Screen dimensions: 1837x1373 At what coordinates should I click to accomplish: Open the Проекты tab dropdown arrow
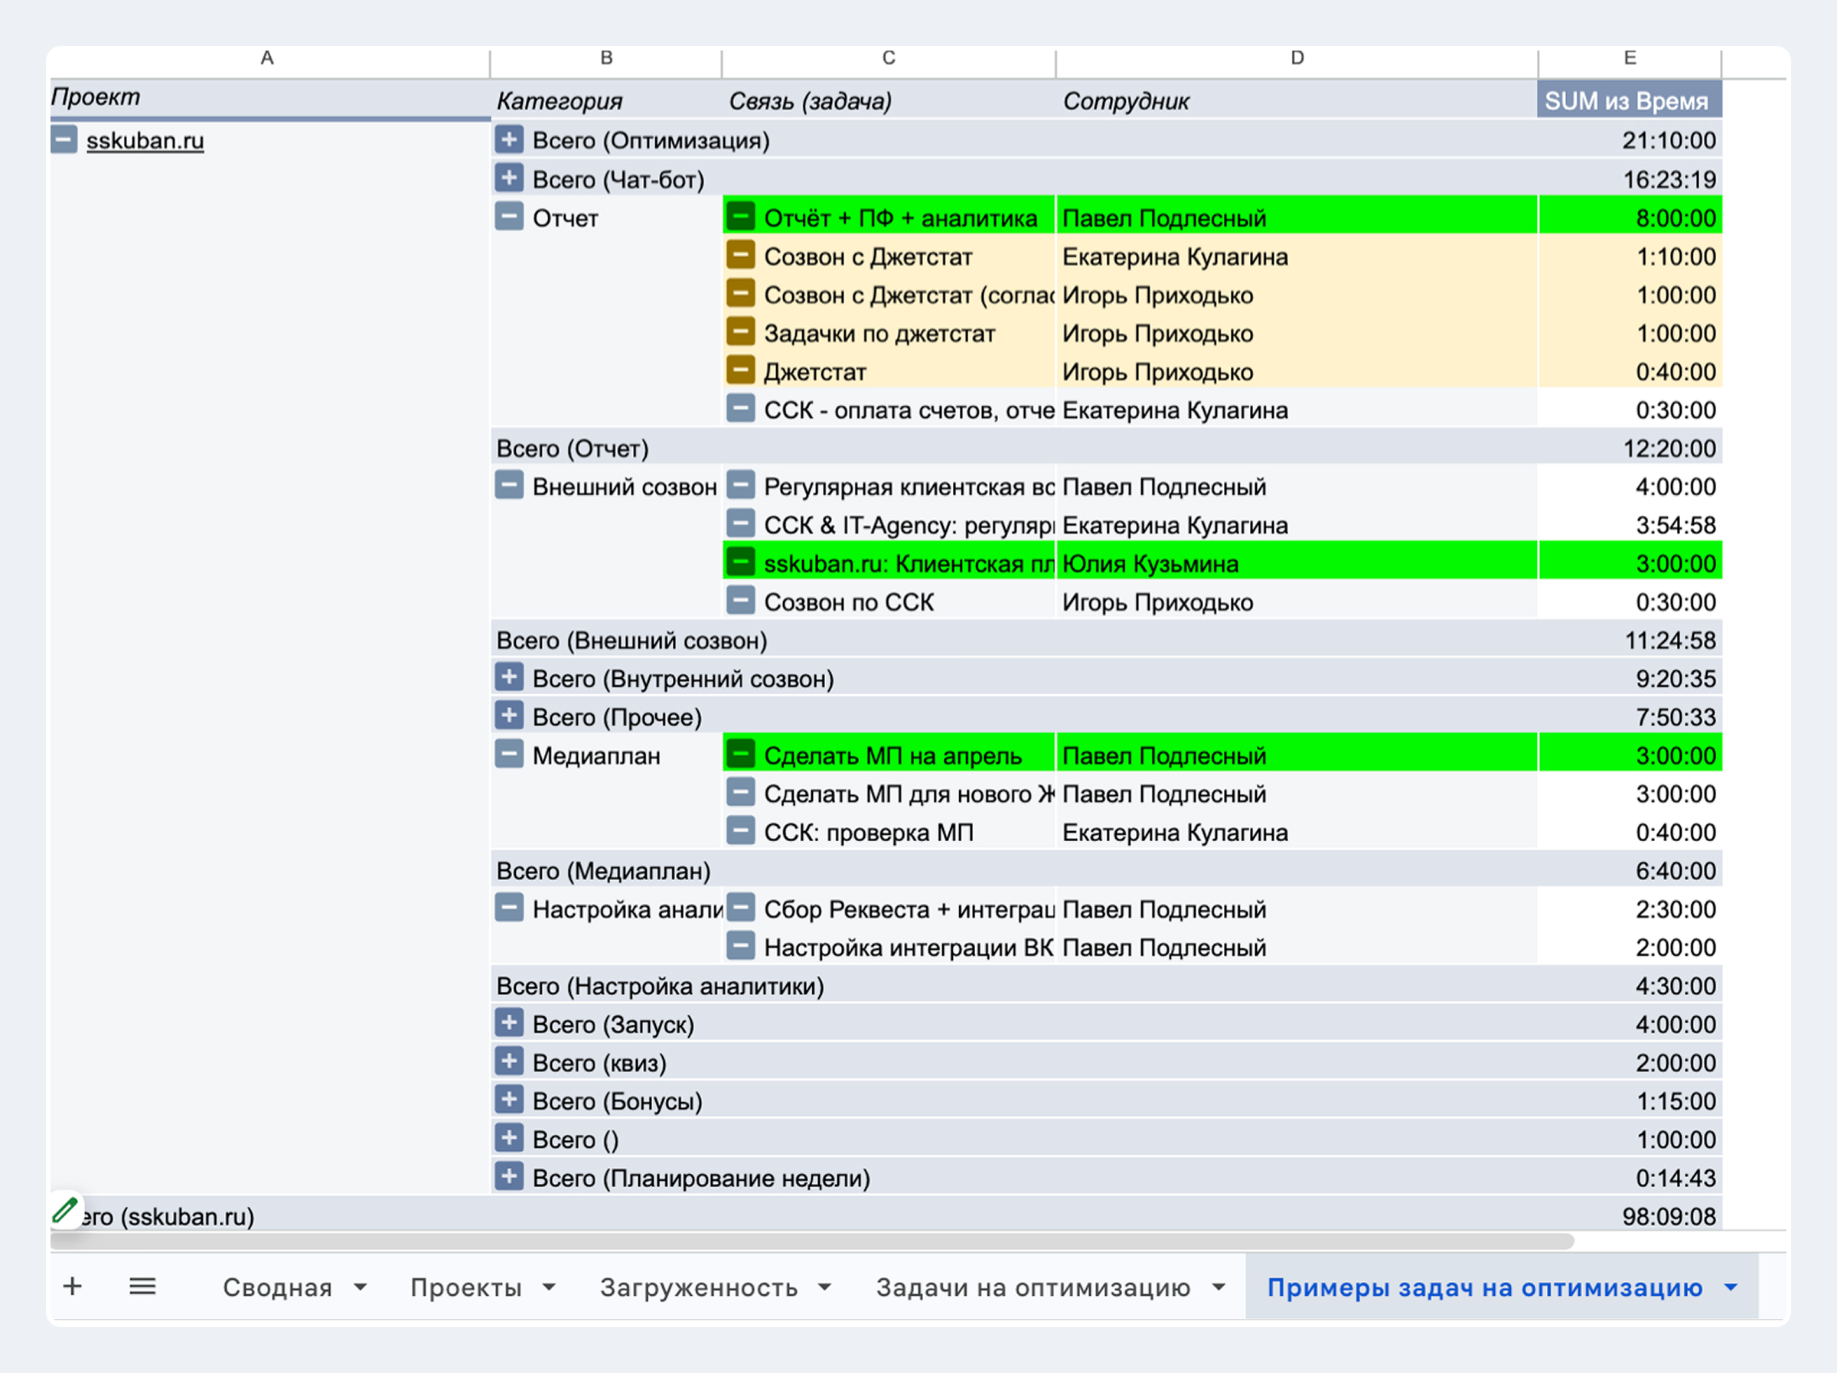tap(549, 1287)
